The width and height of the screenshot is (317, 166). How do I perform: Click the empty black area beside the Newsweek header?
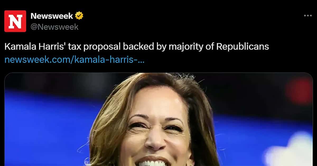[x=193, y=21]
